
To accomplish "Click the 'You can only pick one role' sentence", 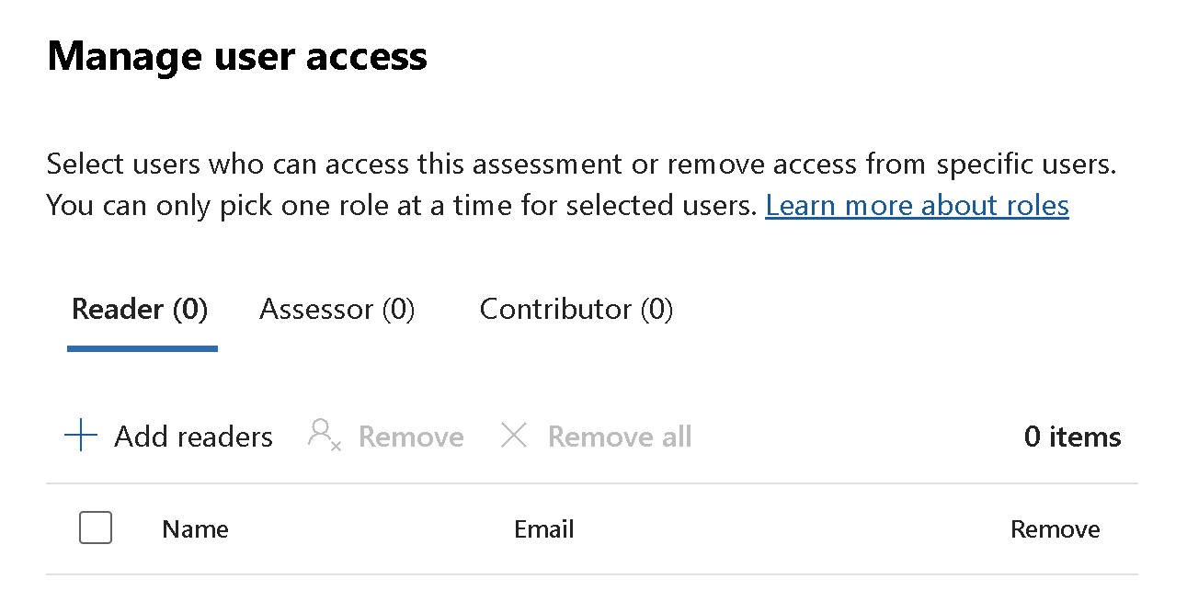I will coord(401,205).
